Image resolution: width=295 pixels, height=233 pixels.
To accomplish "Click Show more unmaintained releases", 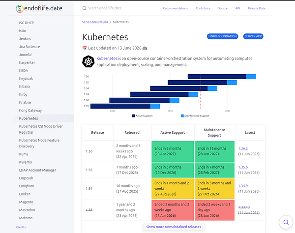I will point(174,227).
